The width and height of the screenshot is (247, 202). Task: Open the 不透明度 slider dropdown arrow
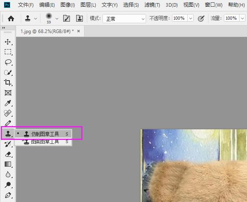(190, 18)
